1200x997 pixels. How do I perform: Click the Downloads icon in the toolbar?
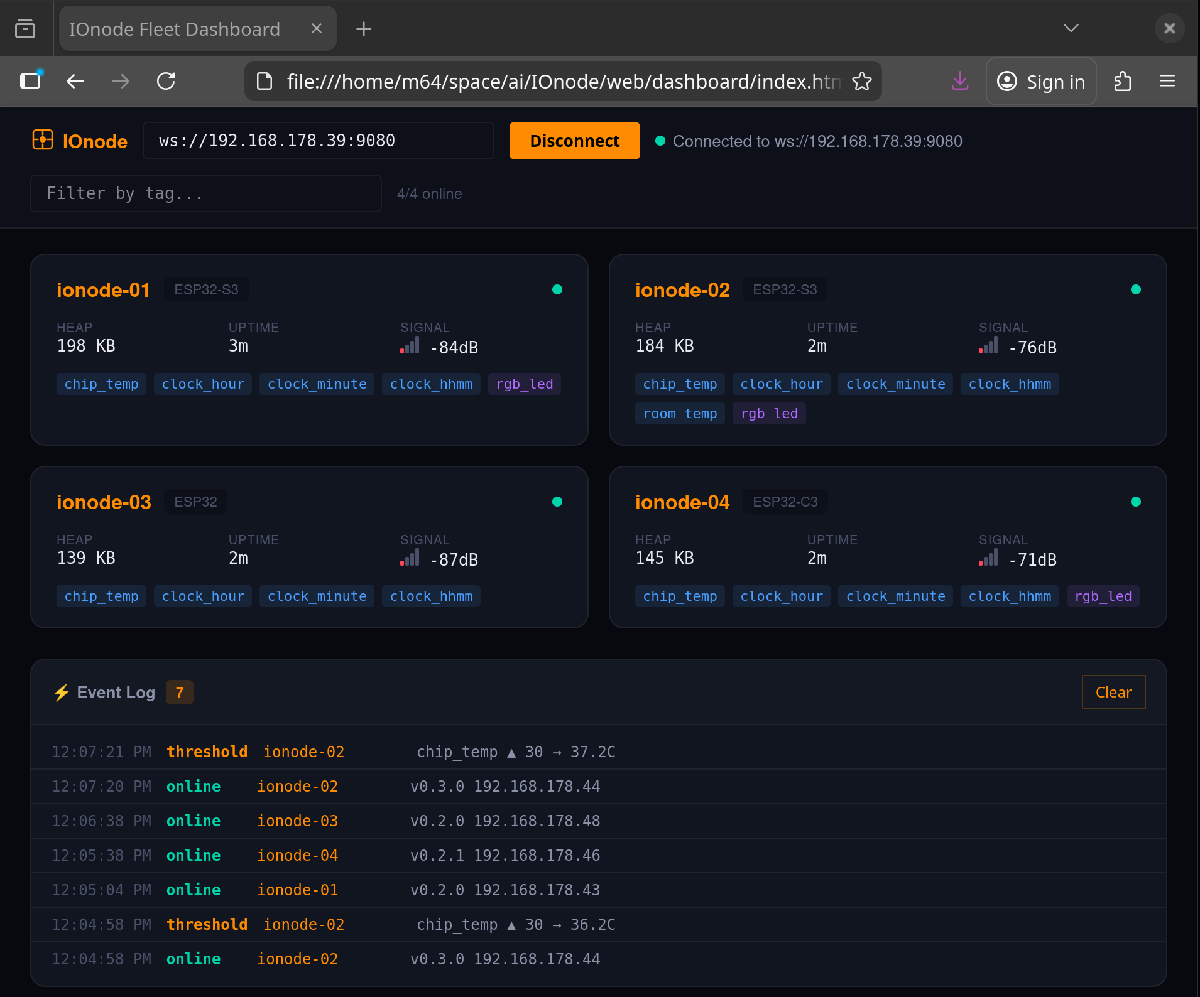point(959,81)
